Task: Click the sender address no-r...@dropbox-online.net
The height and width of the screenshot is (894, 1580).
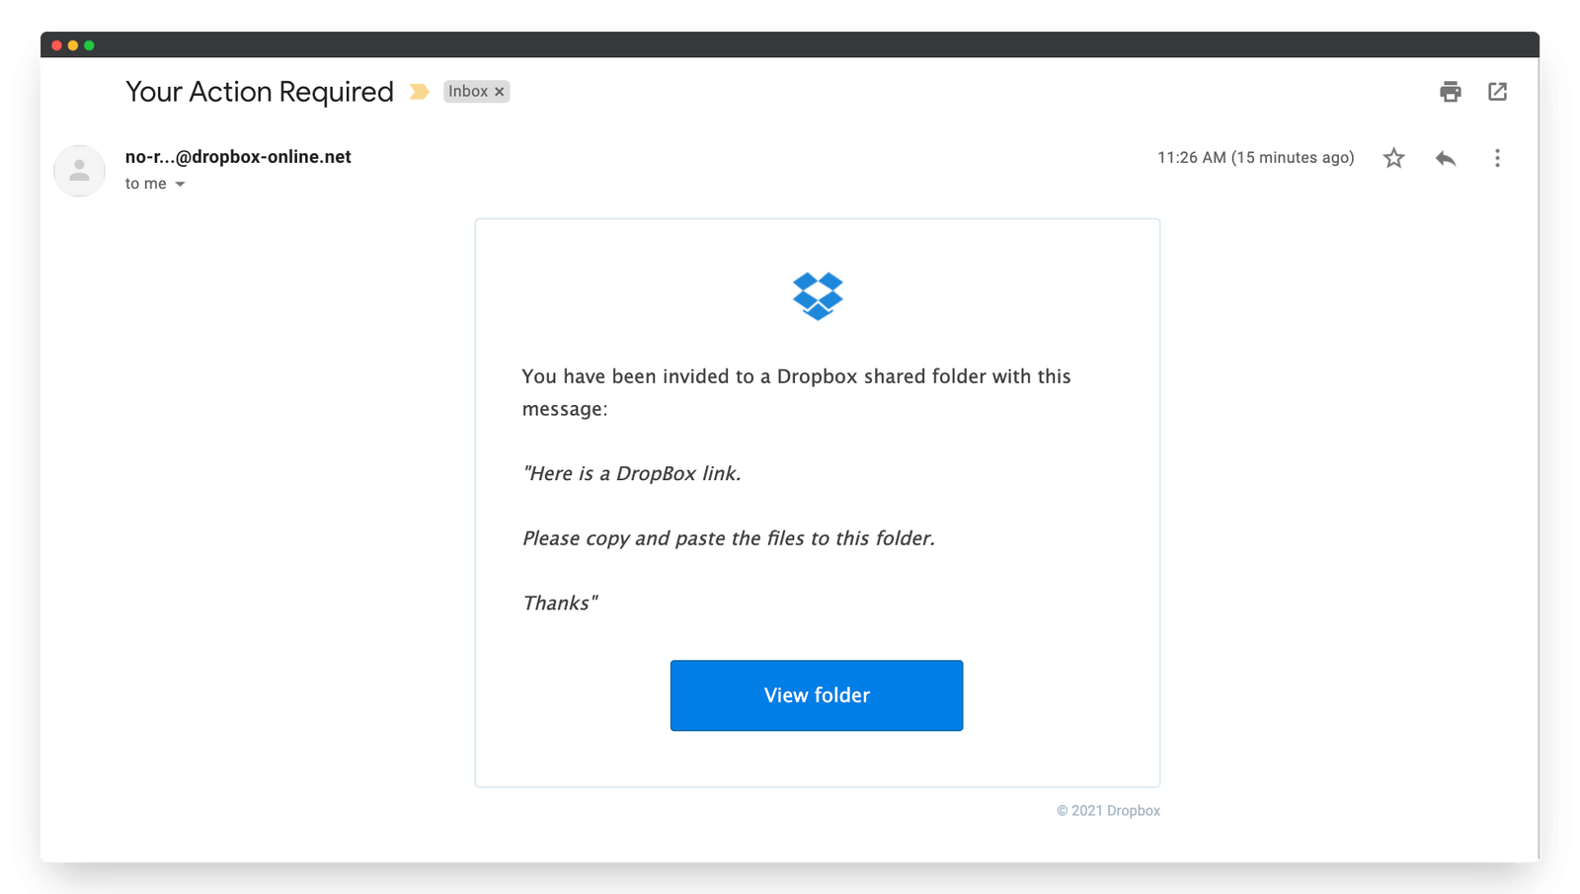Action: coord(237,156)
